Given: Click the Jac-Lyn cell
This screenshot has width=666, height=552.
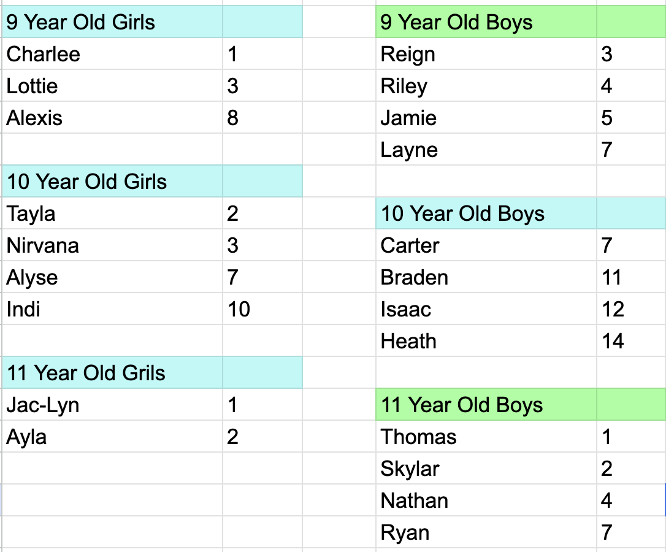Looking at the screenshot, I should [x=112, y=405].
